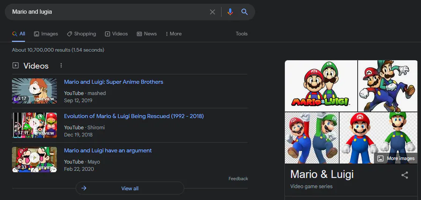Click the share icon beside Mario & Luigi
421x200 pixels.
tap(405, 175)
